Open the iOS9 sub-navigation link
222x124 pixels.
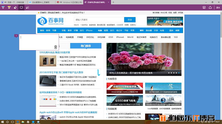(111, 37)
